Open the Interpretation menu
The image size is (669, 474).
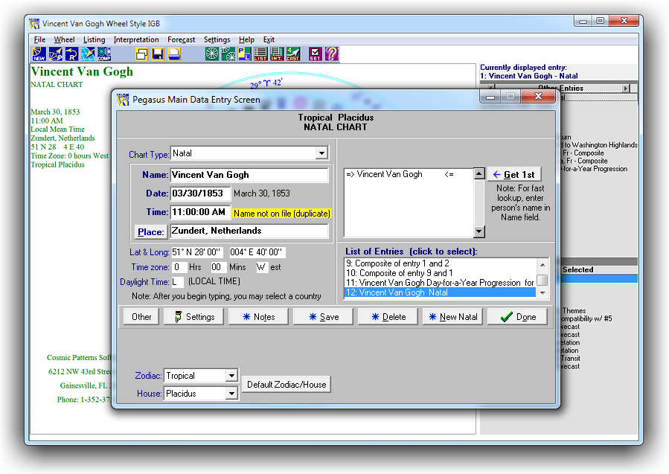point(136,39)
